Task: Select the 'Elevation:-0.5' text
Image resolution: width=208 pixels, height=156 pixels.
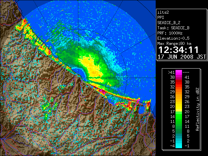Action: pos(173,38)
